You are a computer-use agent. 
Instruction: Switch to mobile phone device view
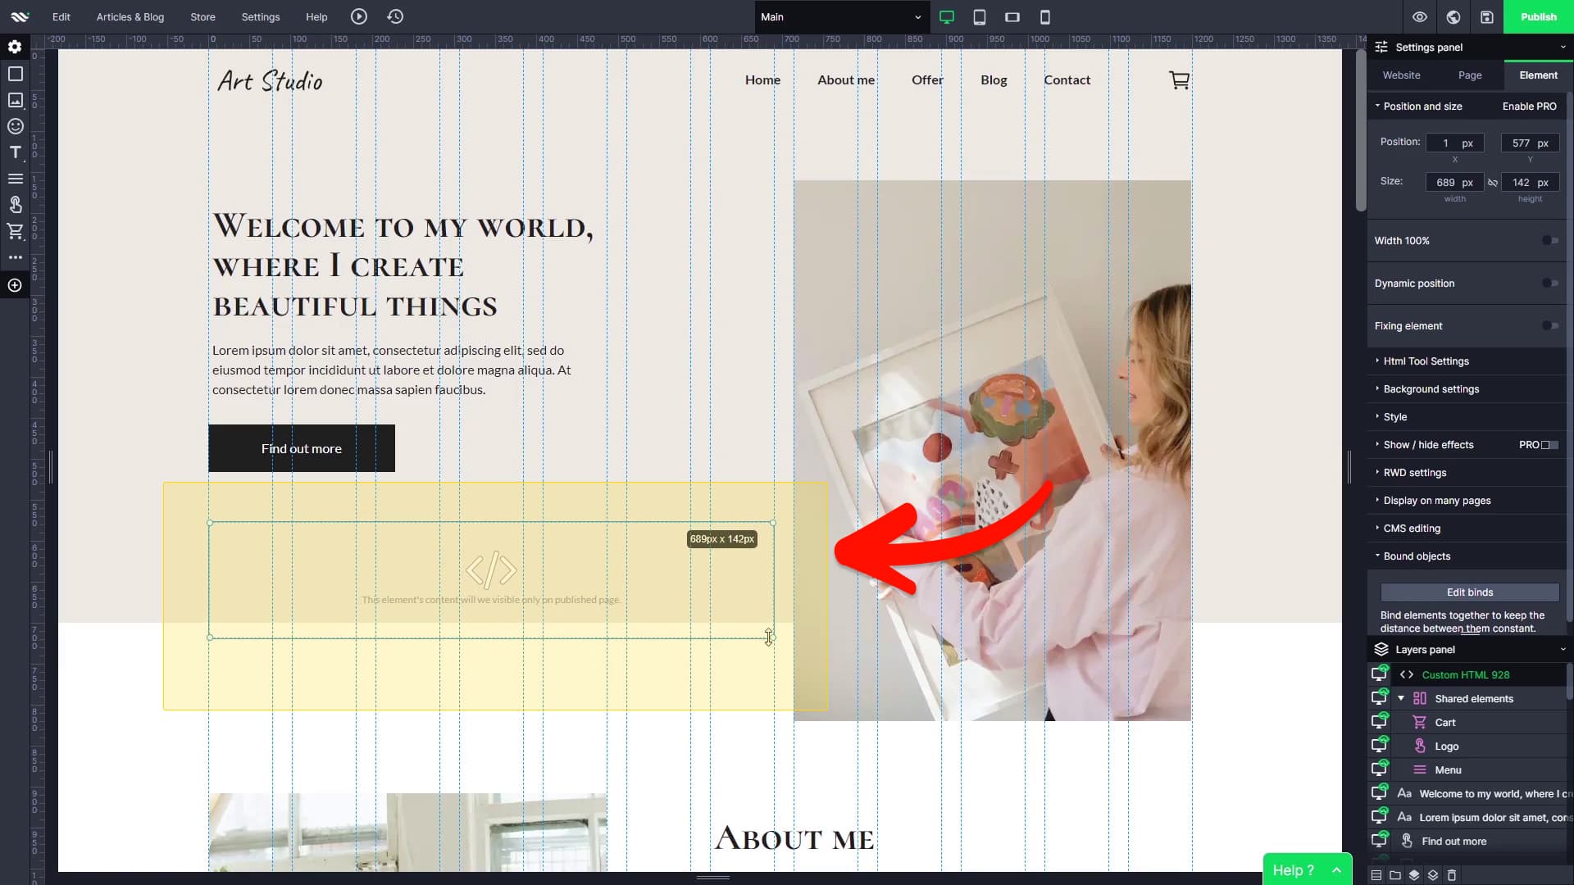[x=1045, y=16]
